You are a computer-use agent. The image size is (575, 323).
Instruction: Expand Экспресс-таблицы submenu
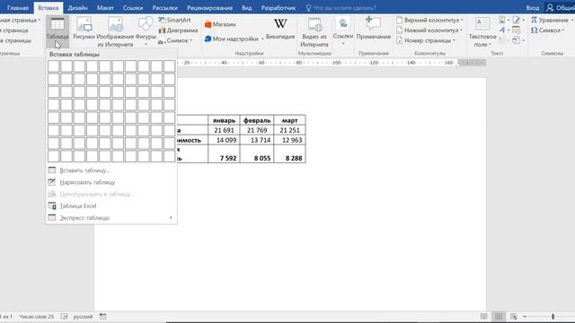[111, 217]
